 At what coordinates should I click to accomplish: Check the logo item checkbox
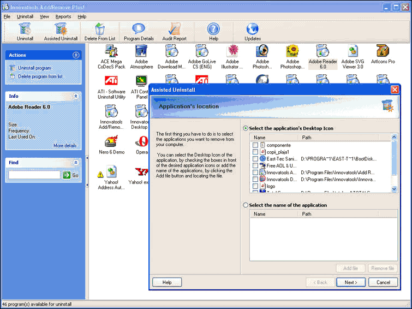[x=255, y=186]
